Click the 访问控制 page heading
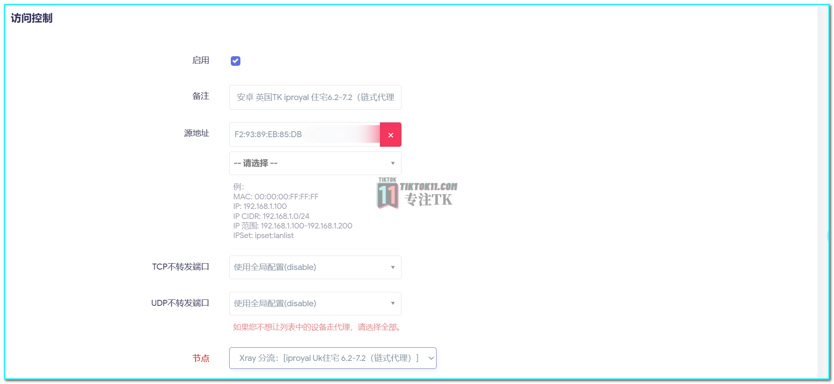Screen dimensions: 834x384 31,18
